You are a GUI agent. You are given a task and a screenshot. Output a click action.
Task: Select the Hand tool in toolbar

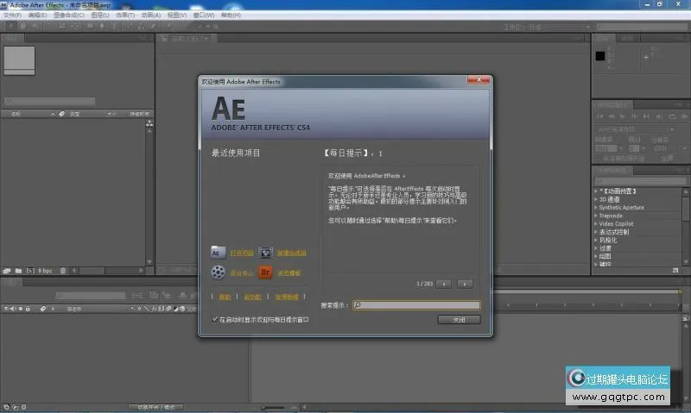click(x=23, y=27)
